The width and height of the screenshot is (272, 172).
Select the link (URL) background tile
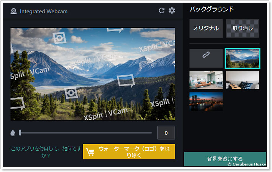pyautogui.click(x=206, y=58)
